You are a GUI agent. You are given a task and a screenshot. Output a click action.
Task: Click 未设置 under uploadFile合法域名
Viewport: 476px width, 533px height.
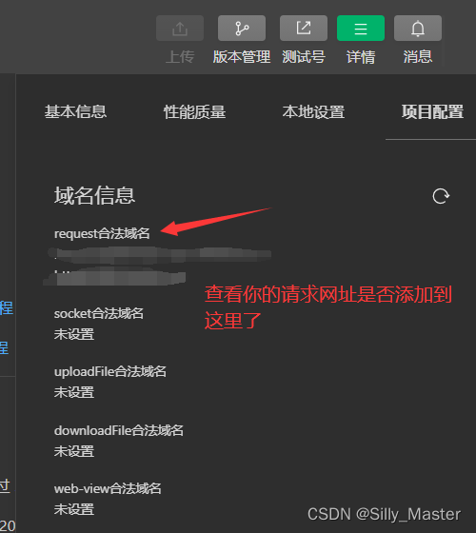pyautogui.click(x=74, y=392)
